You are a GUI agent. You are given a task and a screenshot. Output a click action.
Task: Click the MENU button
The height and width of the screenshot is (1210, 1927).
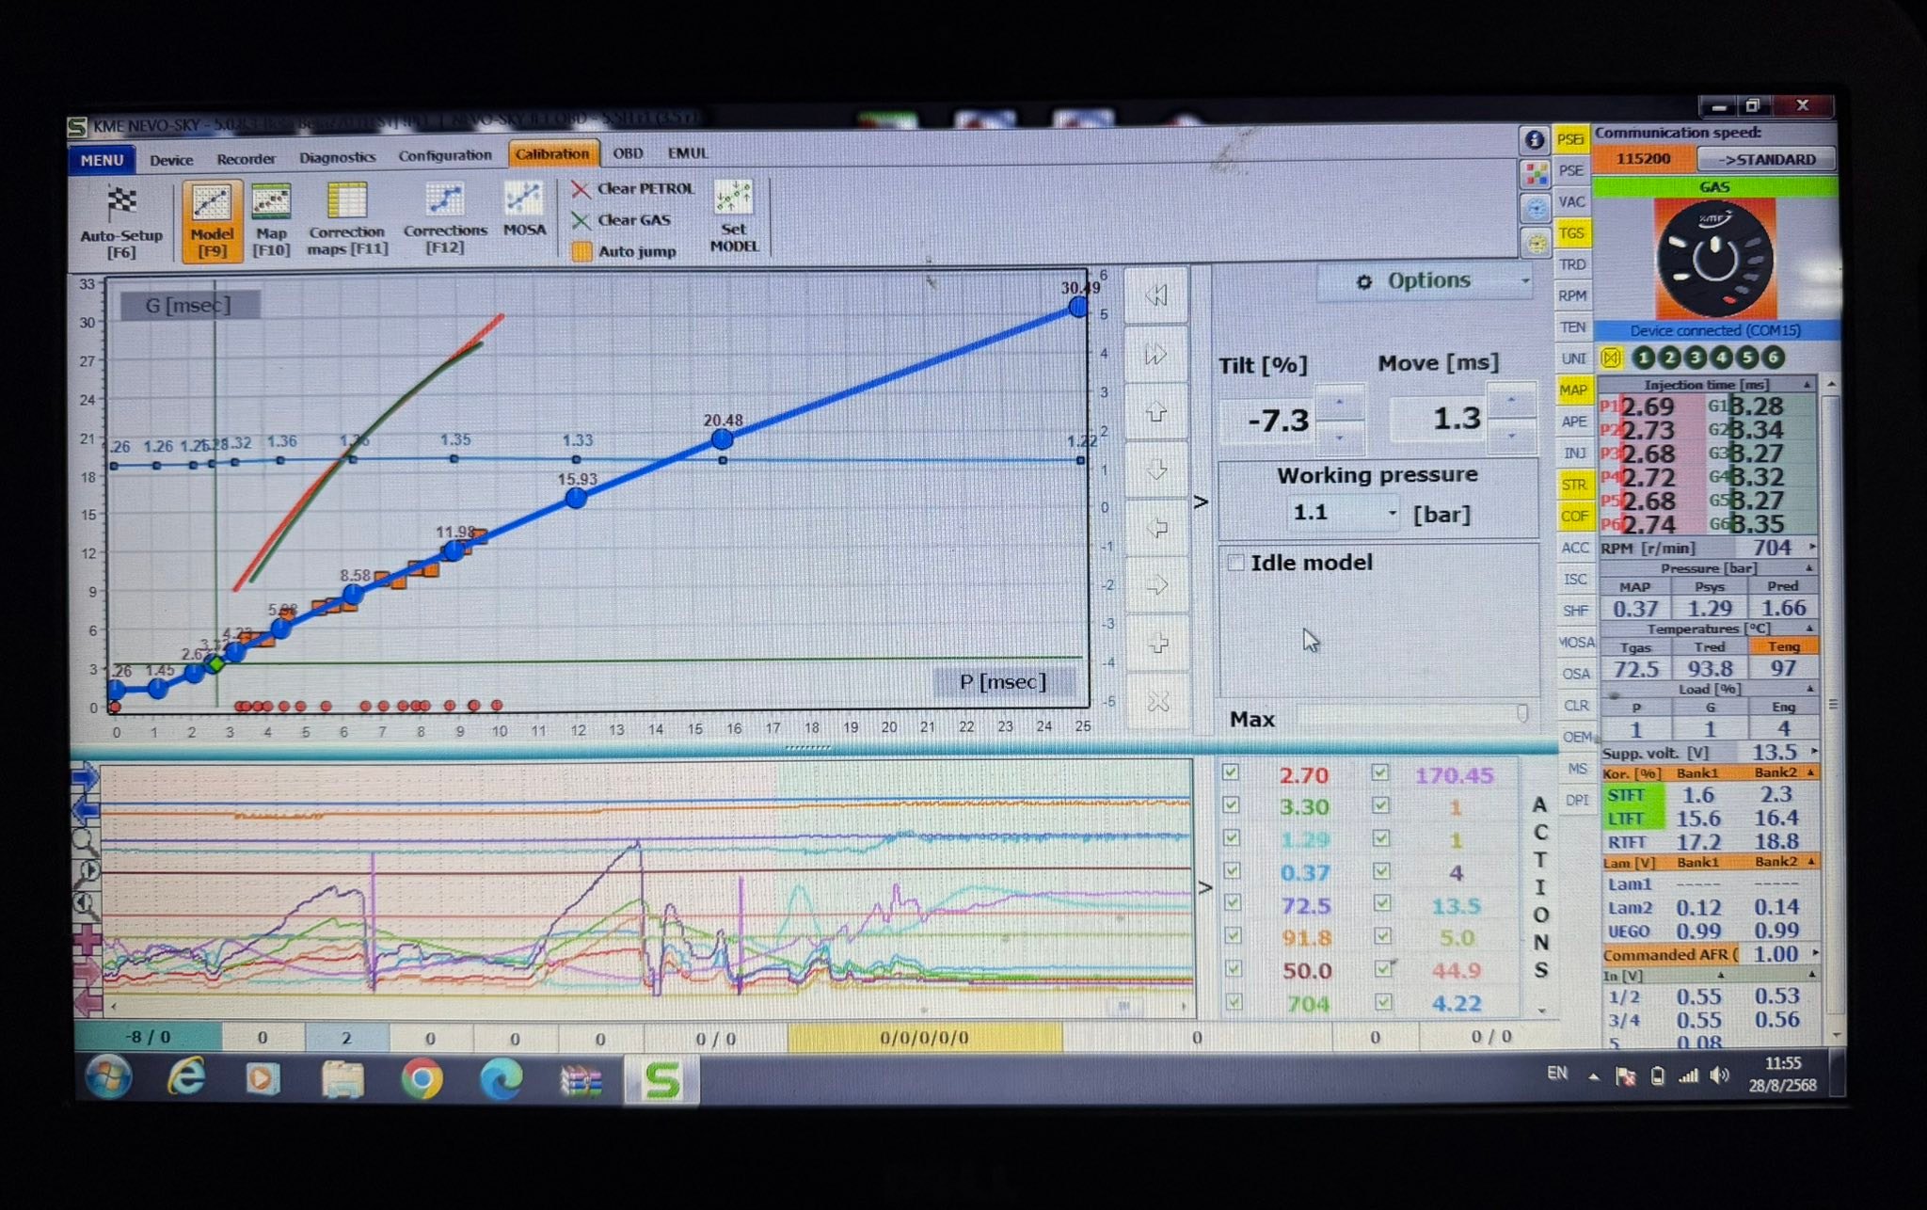pyautogui.click(x=102, y=160)
